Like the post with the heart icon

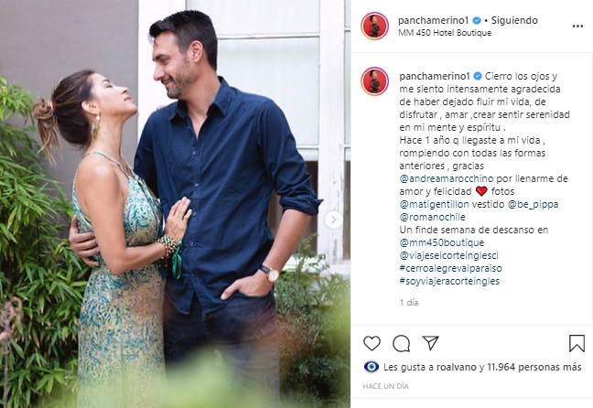pyautogui.click(x=372, y=343)
